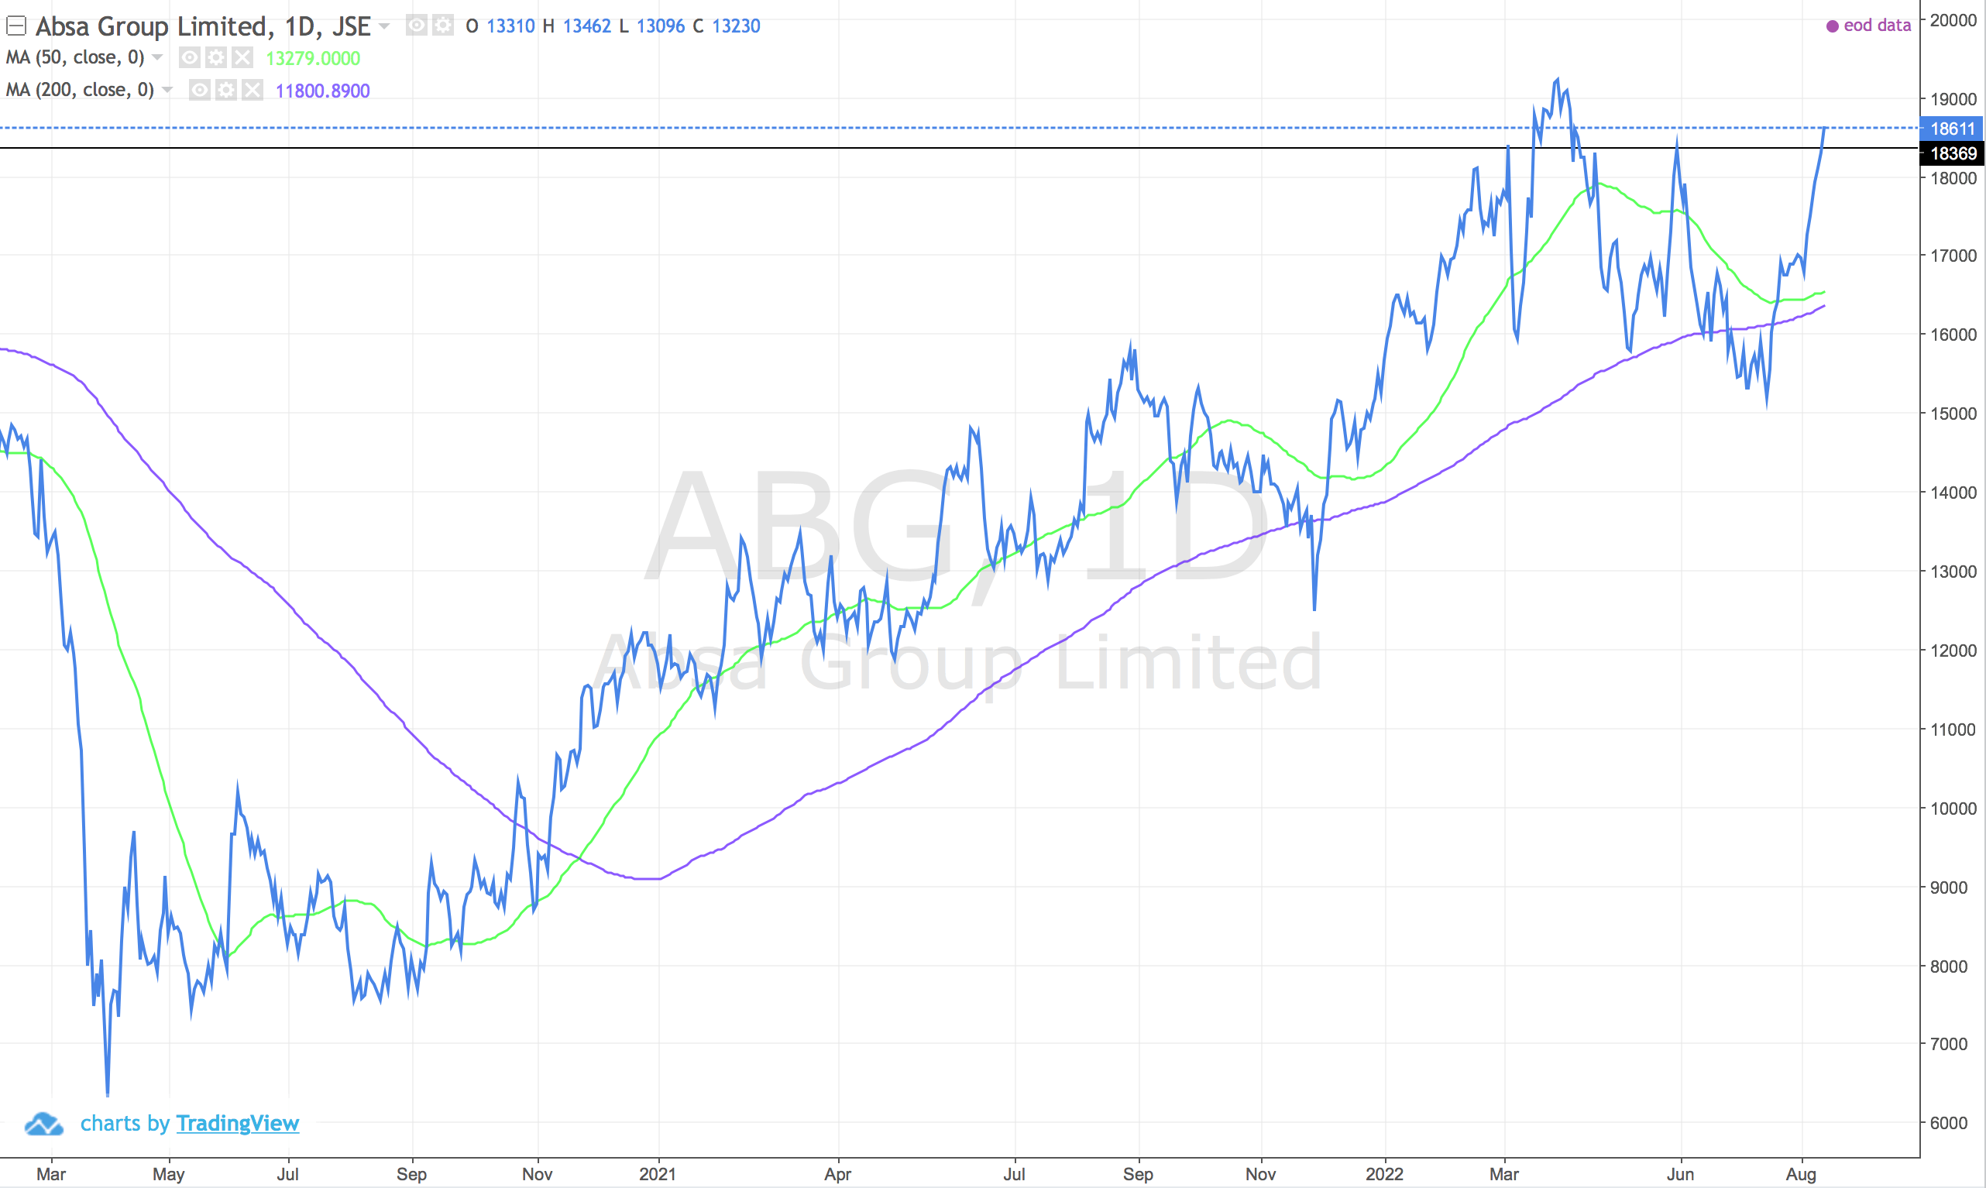Click the TradingView cloud logo
Screen dimensions: 1986x1188
click(x=44, y=1124)
